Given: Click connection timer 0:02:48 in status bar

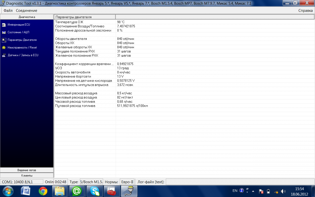Looking at the screenshot, I should coord(61,182).
